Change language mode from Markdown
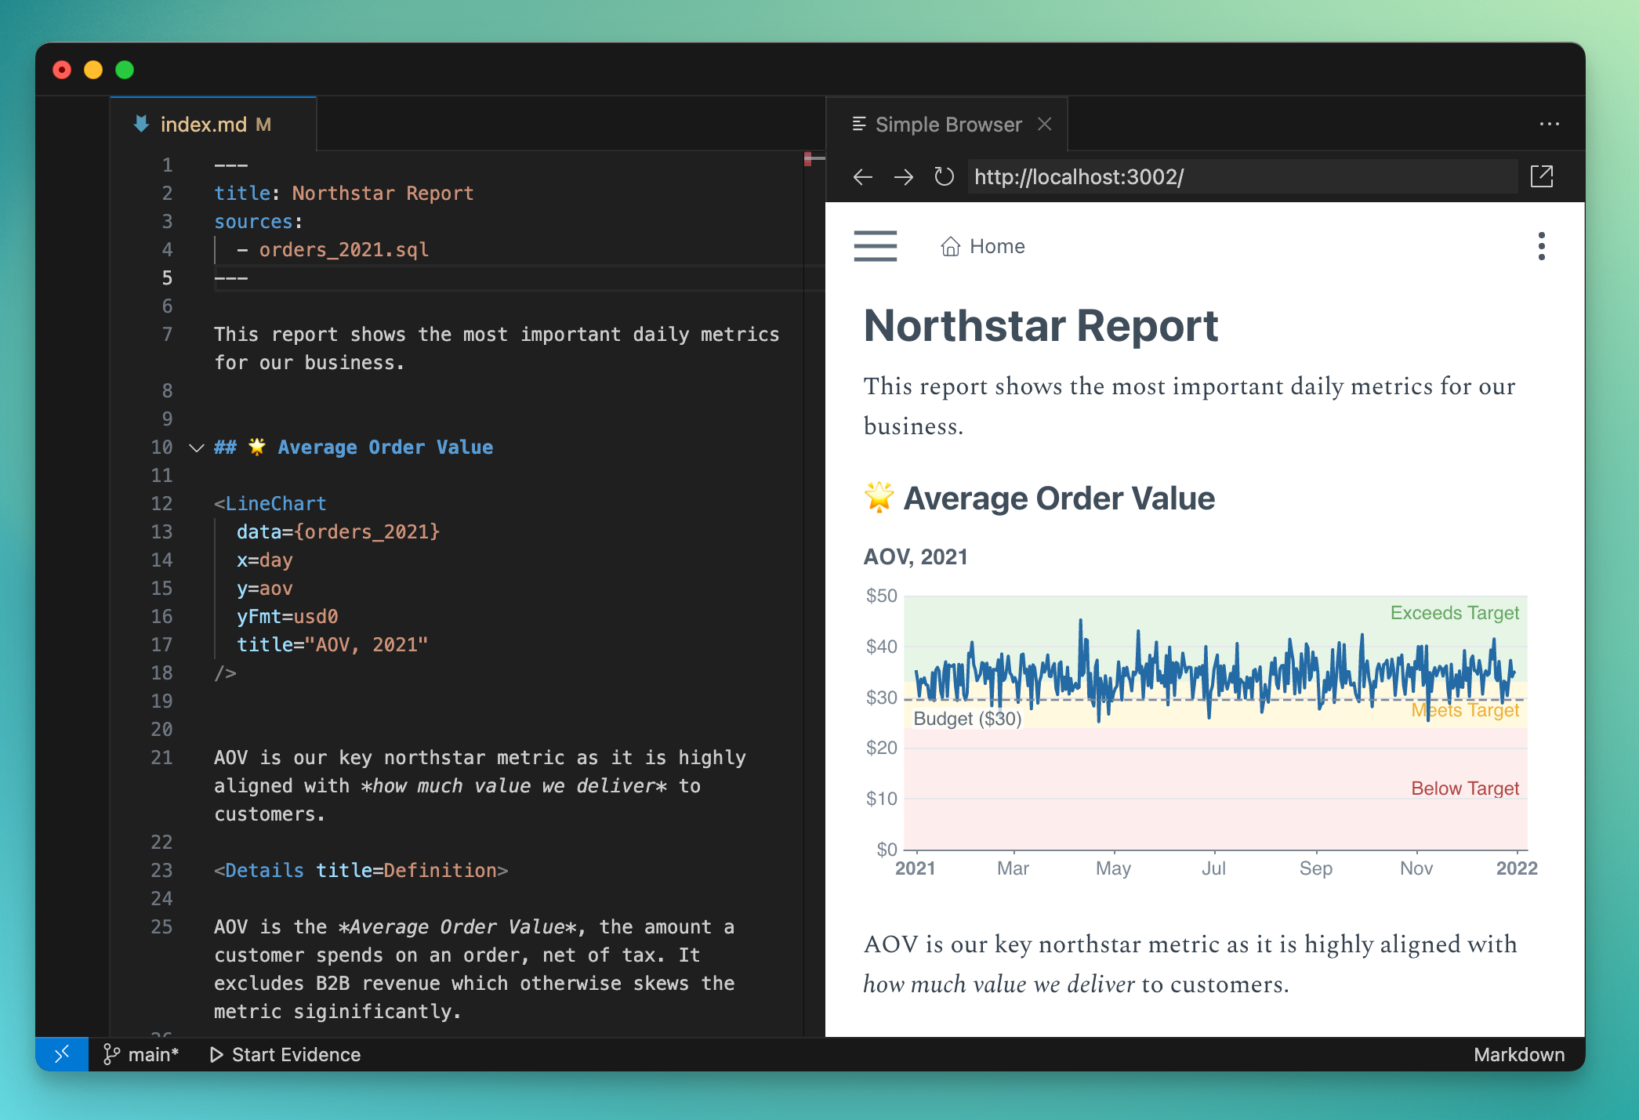The image size is (1639, 1120). (x=1518, y=1054)
